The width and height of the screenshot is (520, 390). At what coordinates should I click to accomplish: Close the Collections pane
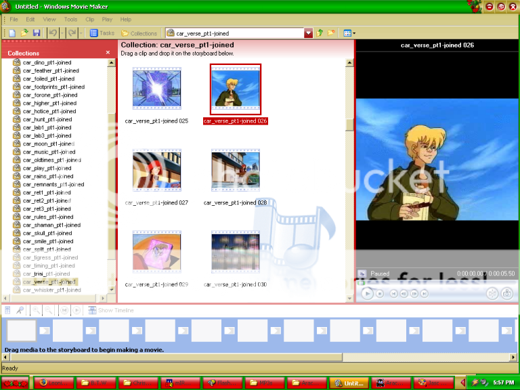pos(108,52)
